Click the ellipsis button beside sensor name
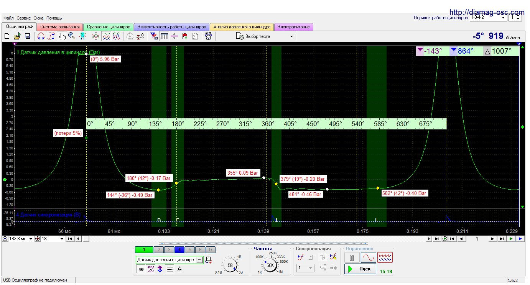 (199, 260)
